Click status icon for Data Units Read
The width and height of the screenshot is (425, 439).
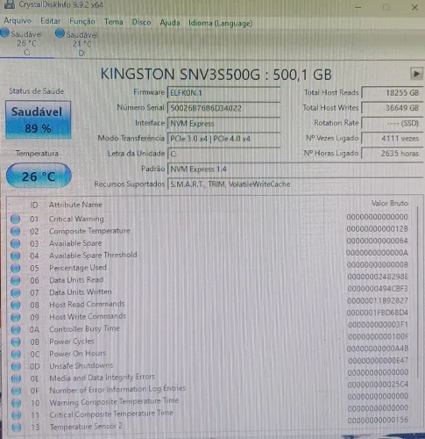pyautogui.click(x=15, y=280)
